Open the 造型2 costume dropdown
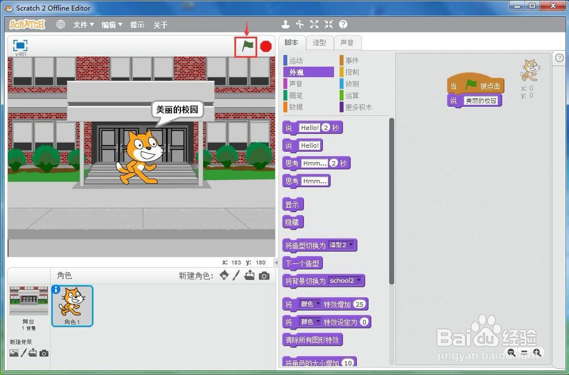Viewport: 569px width, 375px height. pos(341,245)
